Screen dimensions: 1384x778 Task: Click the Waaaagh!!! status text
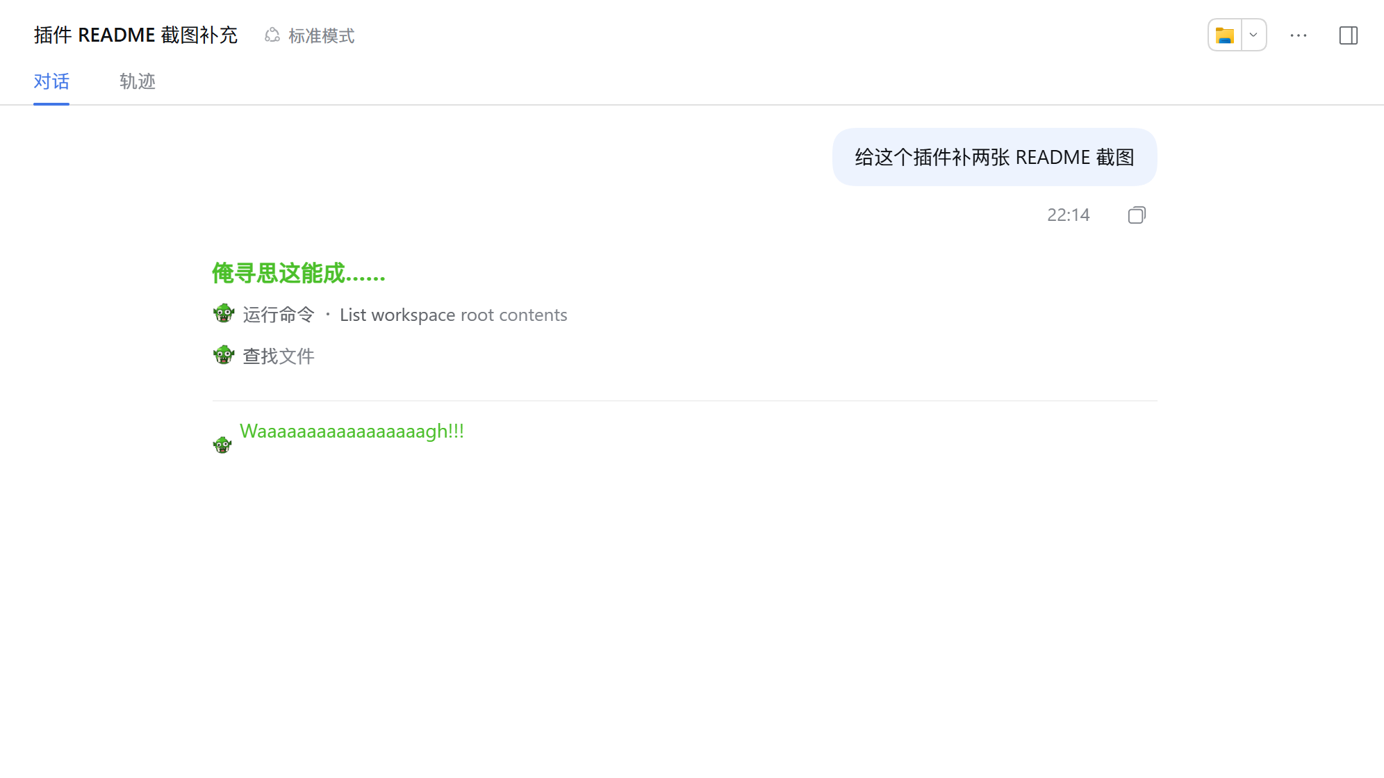coord(352,431)
